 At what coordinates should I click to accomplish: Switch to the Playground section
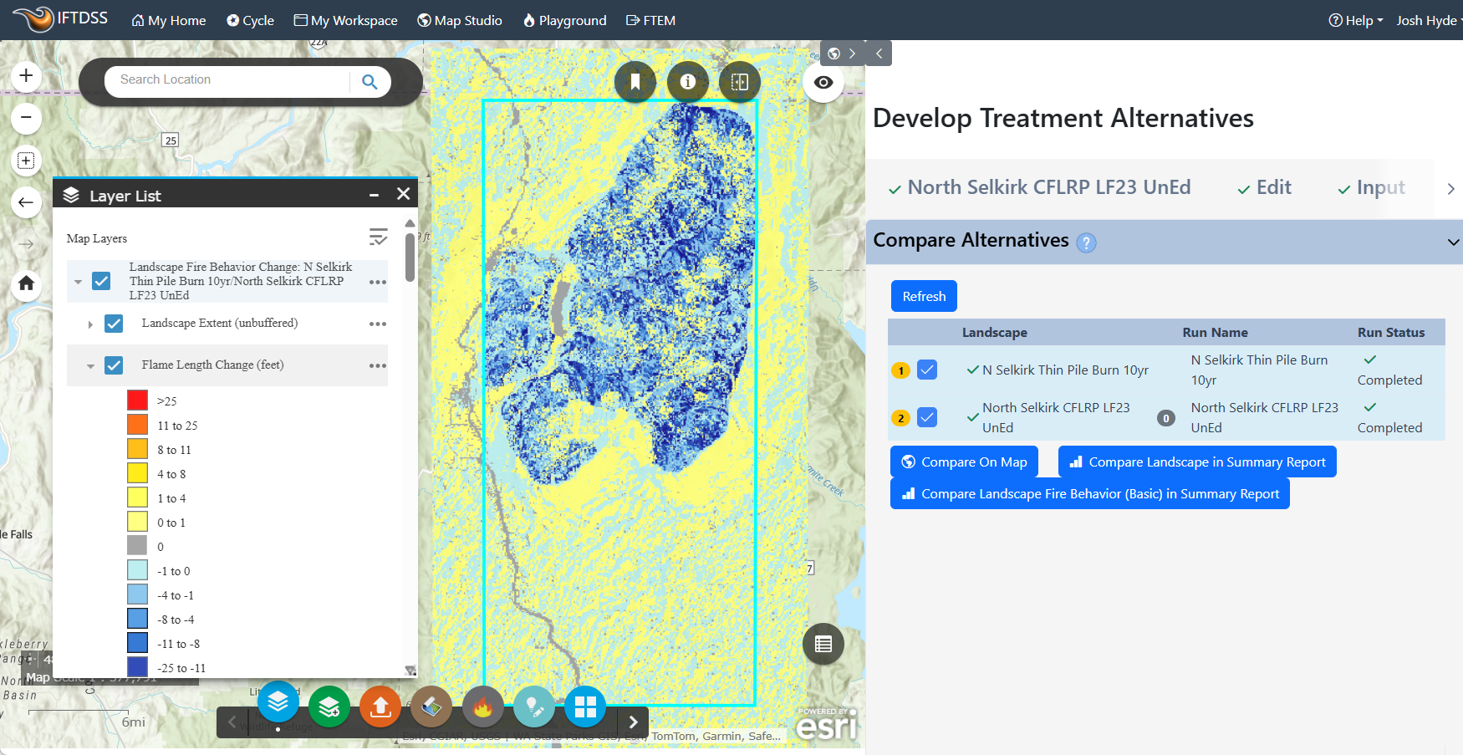564,20
